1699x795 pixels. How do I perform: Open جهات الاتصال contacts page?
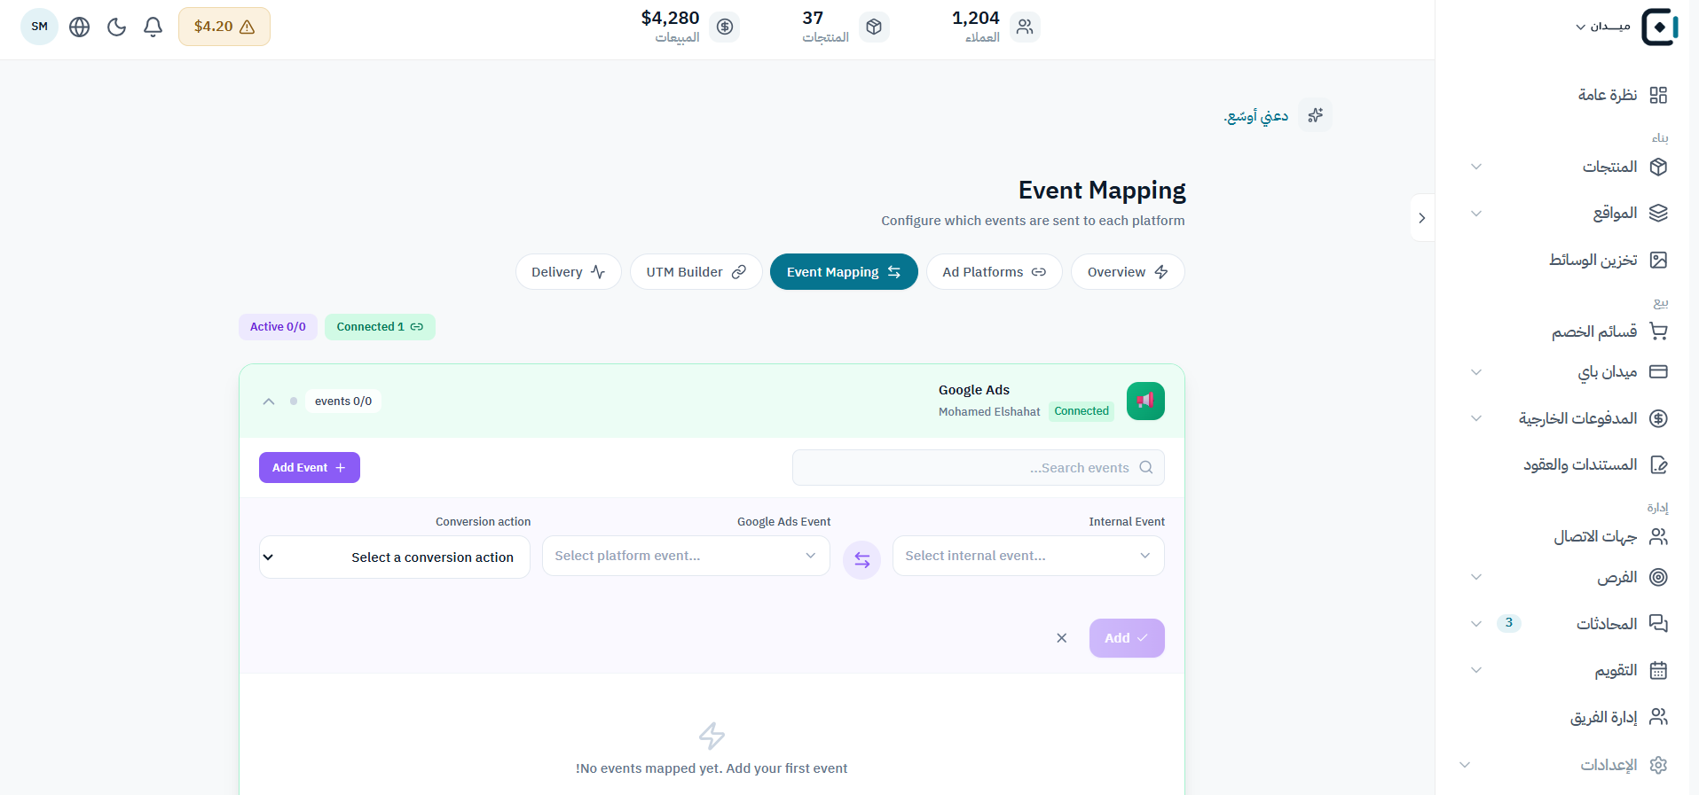point(1610,536)
